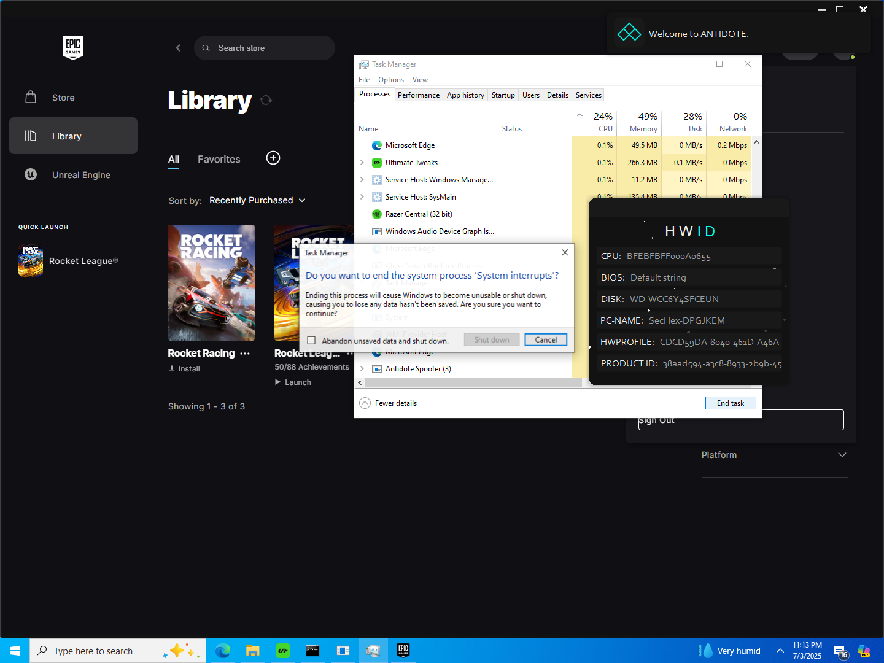884x663 pixels.
Task: Switch to the Services tab
Action: (588, 95)
